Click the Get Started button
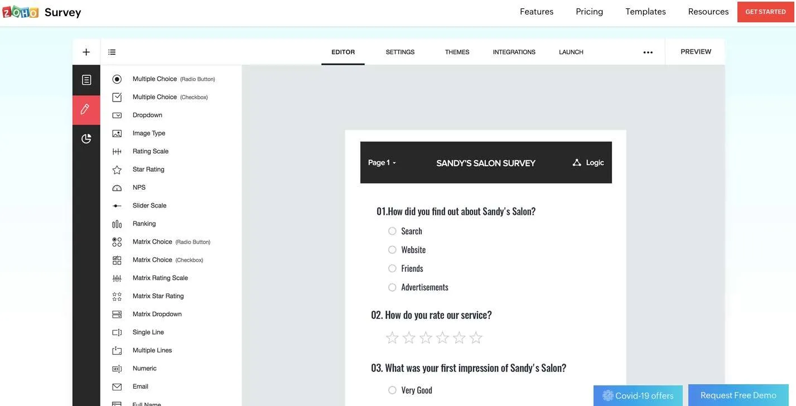 coord(766,12)
